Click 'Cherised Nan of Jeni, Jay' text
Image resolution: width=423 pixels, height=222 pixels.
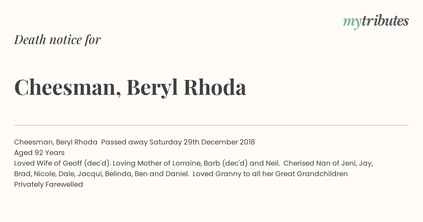tap(328, 163)
